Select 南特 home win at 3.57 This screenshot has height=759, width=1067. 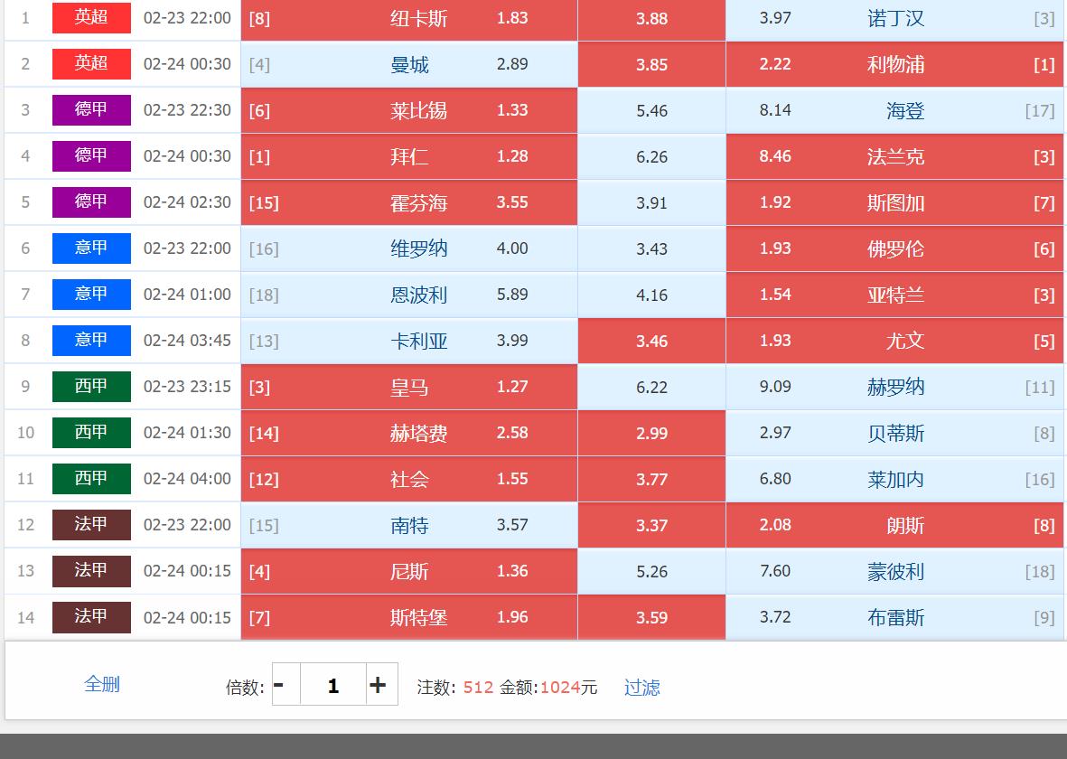(x=409, y=525)
